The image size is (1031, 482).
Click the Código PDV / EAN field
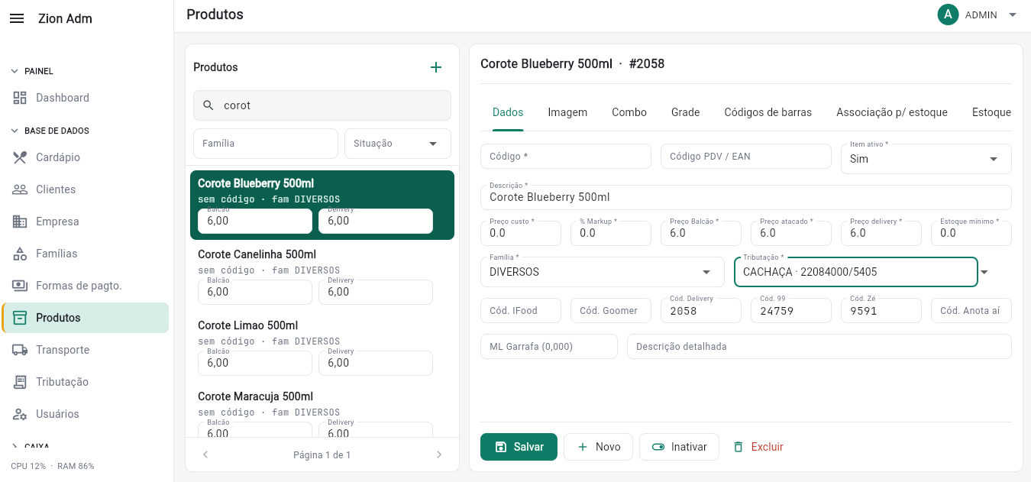pos(746,156)
